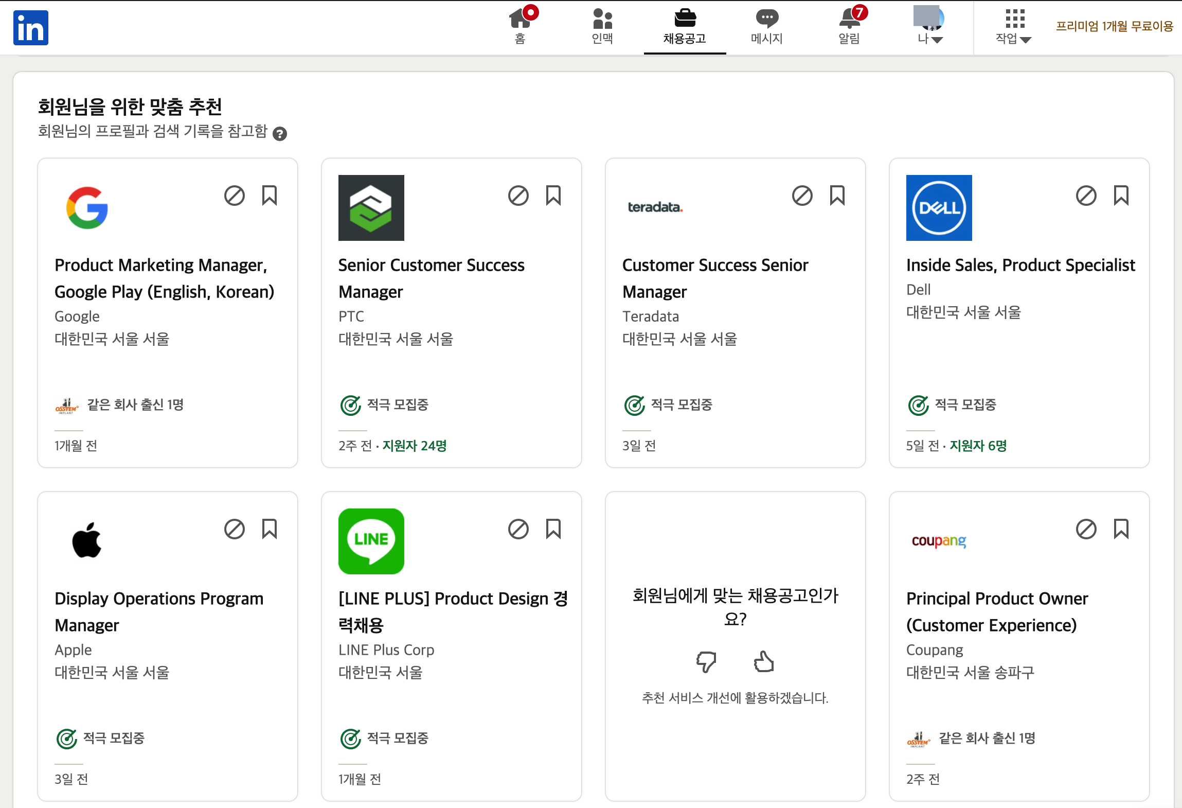The height and width of the screenshot is (808, 1182).
Task: Click the 적극 모집중 icon on LINE card
Action: pos(351,739)
